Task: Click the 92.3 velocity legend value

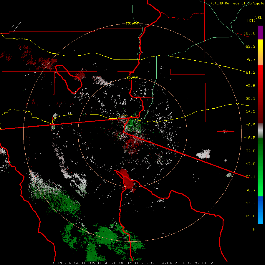Action: click(x=251, y=46)
